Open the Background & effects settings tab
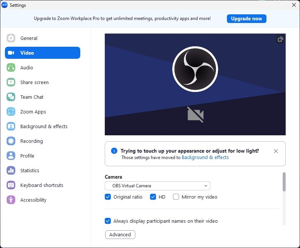Screen dimensions: 300x248 (43, 126)
